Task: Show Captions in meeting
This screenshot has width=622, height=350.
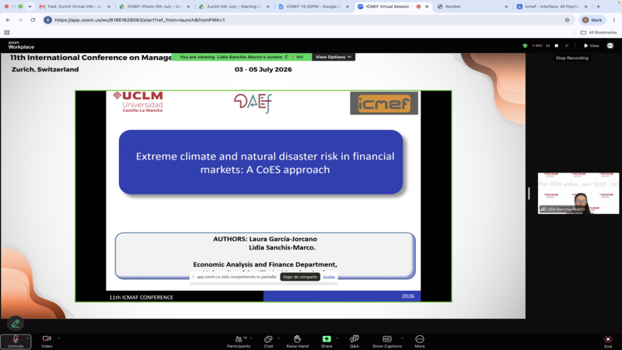Action: click(386, 341)
